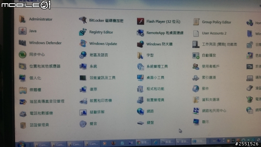Screen dimensions: 261x147
Task: Open 認證管理員 (Credential Manager)
Action: [34, 125]
